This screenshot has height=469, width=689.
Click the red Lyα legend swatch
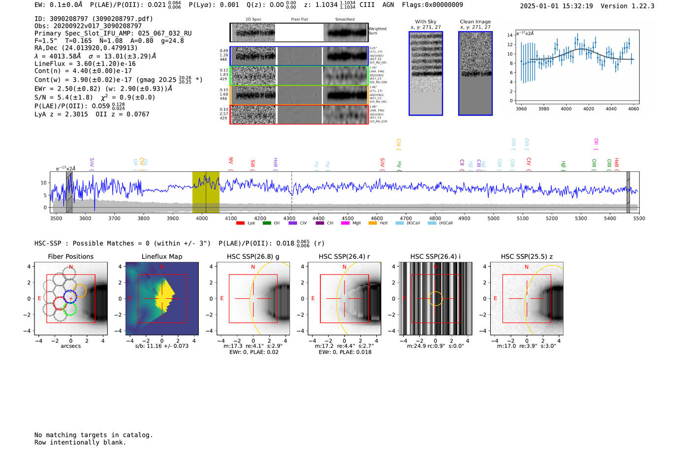240,223
